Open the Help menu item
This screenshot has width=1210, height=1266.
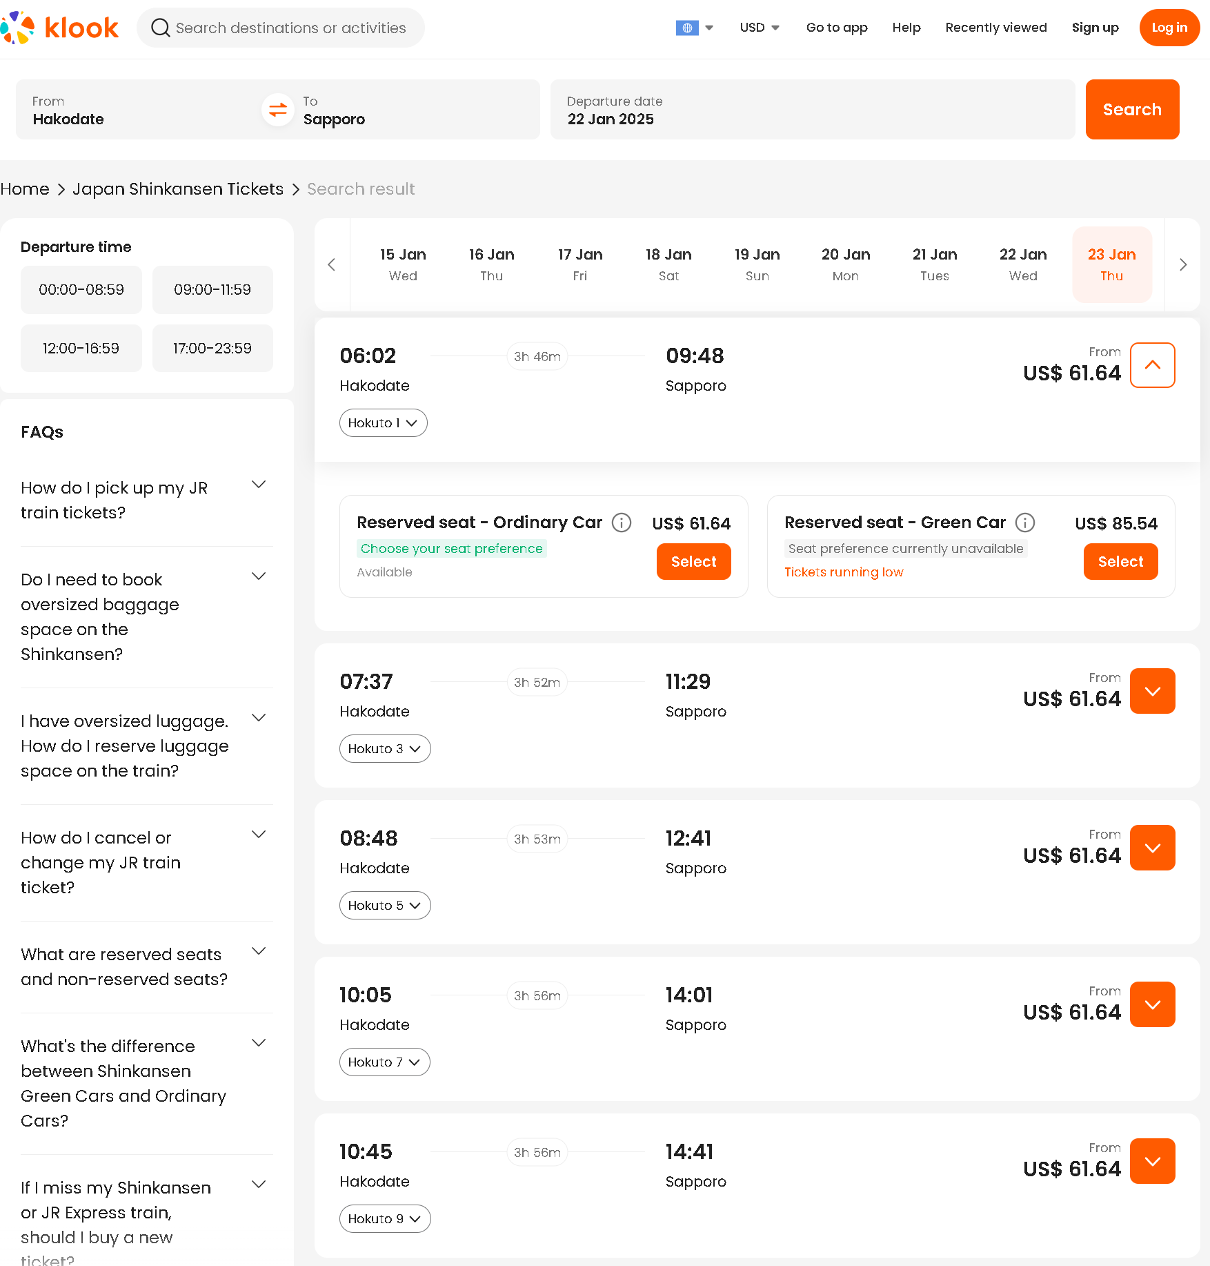pyautogui.click(x=906, y=28)
